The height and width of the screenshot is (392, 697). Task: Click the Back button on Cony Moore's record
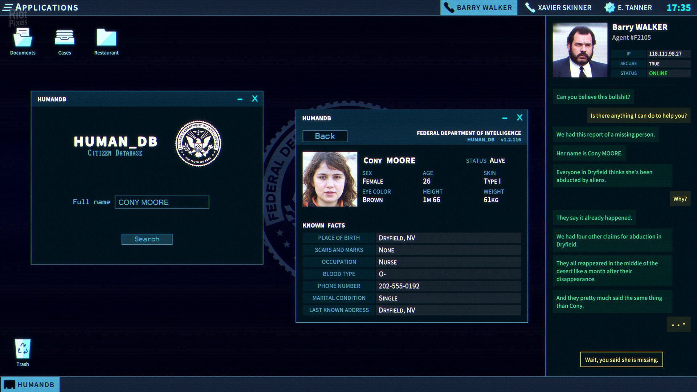coord(325,136)
